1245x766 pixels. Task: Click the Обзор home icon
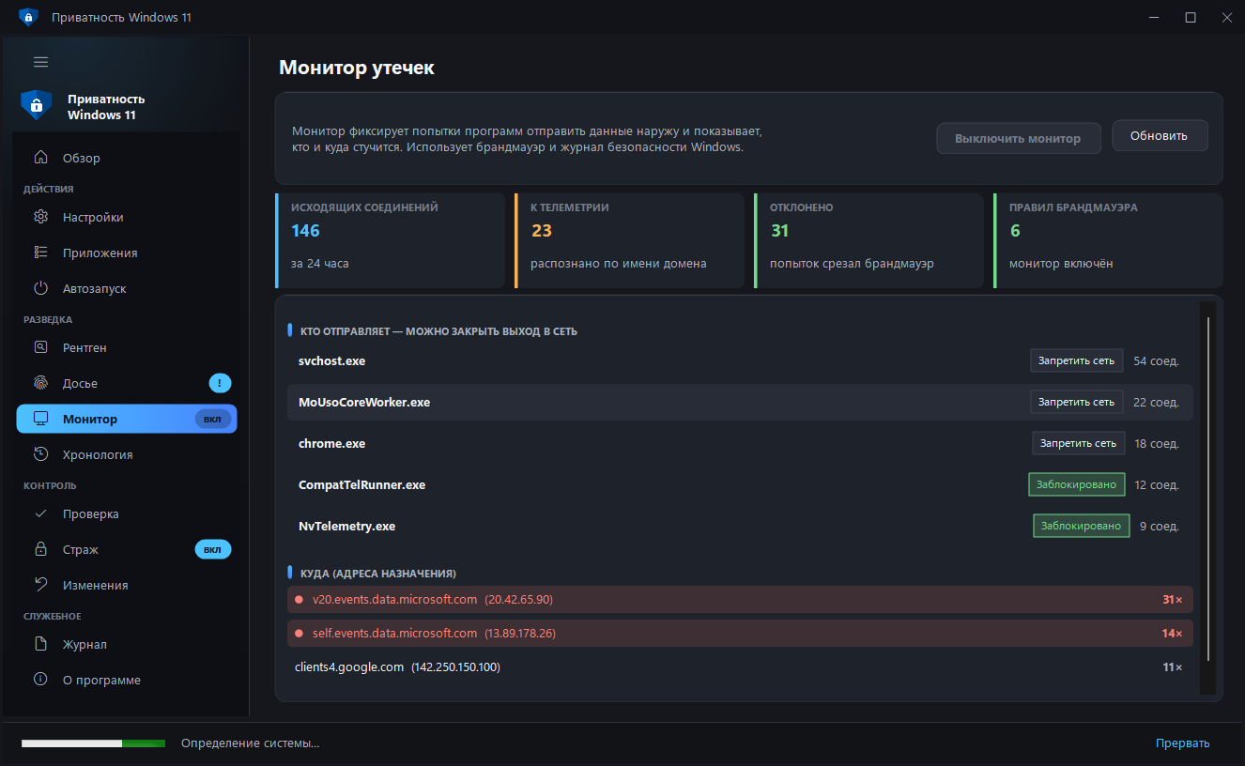tap(40, 158)
